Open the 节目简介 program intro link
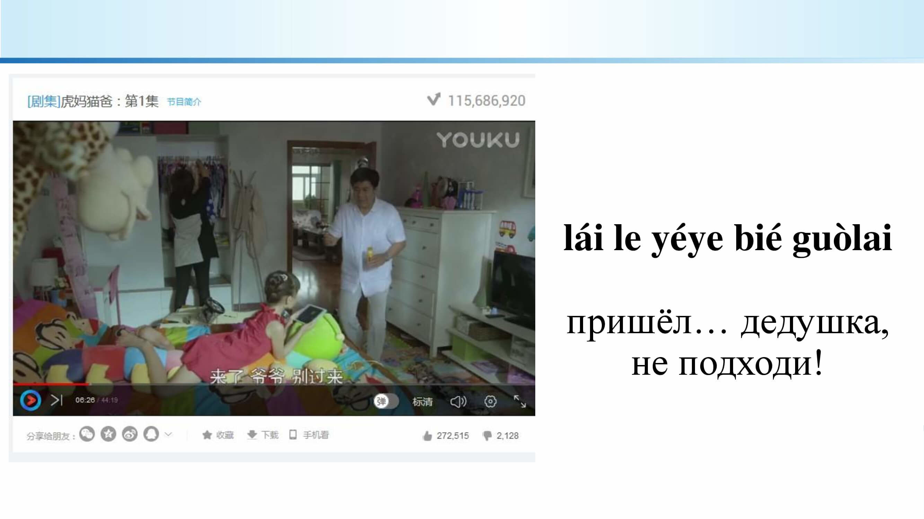Screen dimensions: 924x519 (x=184, y=102)
